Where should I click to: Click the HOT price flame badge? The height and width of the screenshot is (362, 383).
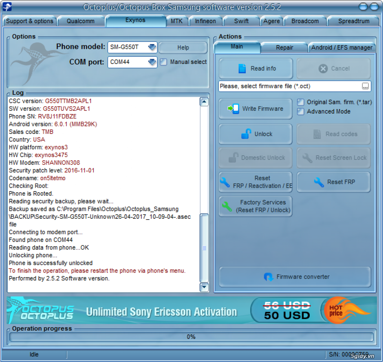[x=347, y=311]
